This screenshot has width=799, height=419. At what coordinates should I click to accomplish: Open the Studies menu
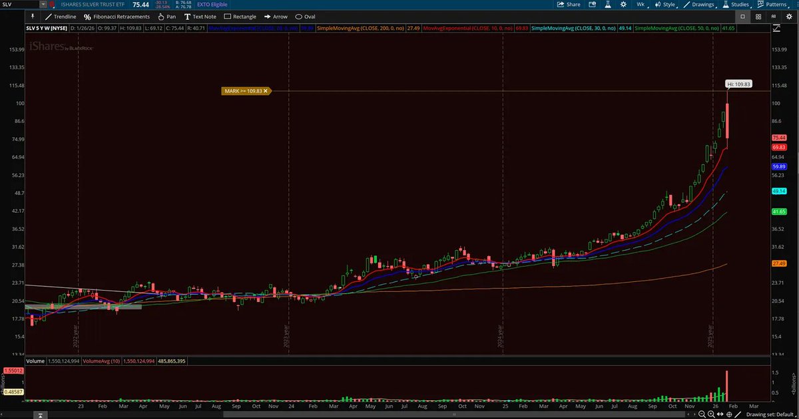coord(736,4)
